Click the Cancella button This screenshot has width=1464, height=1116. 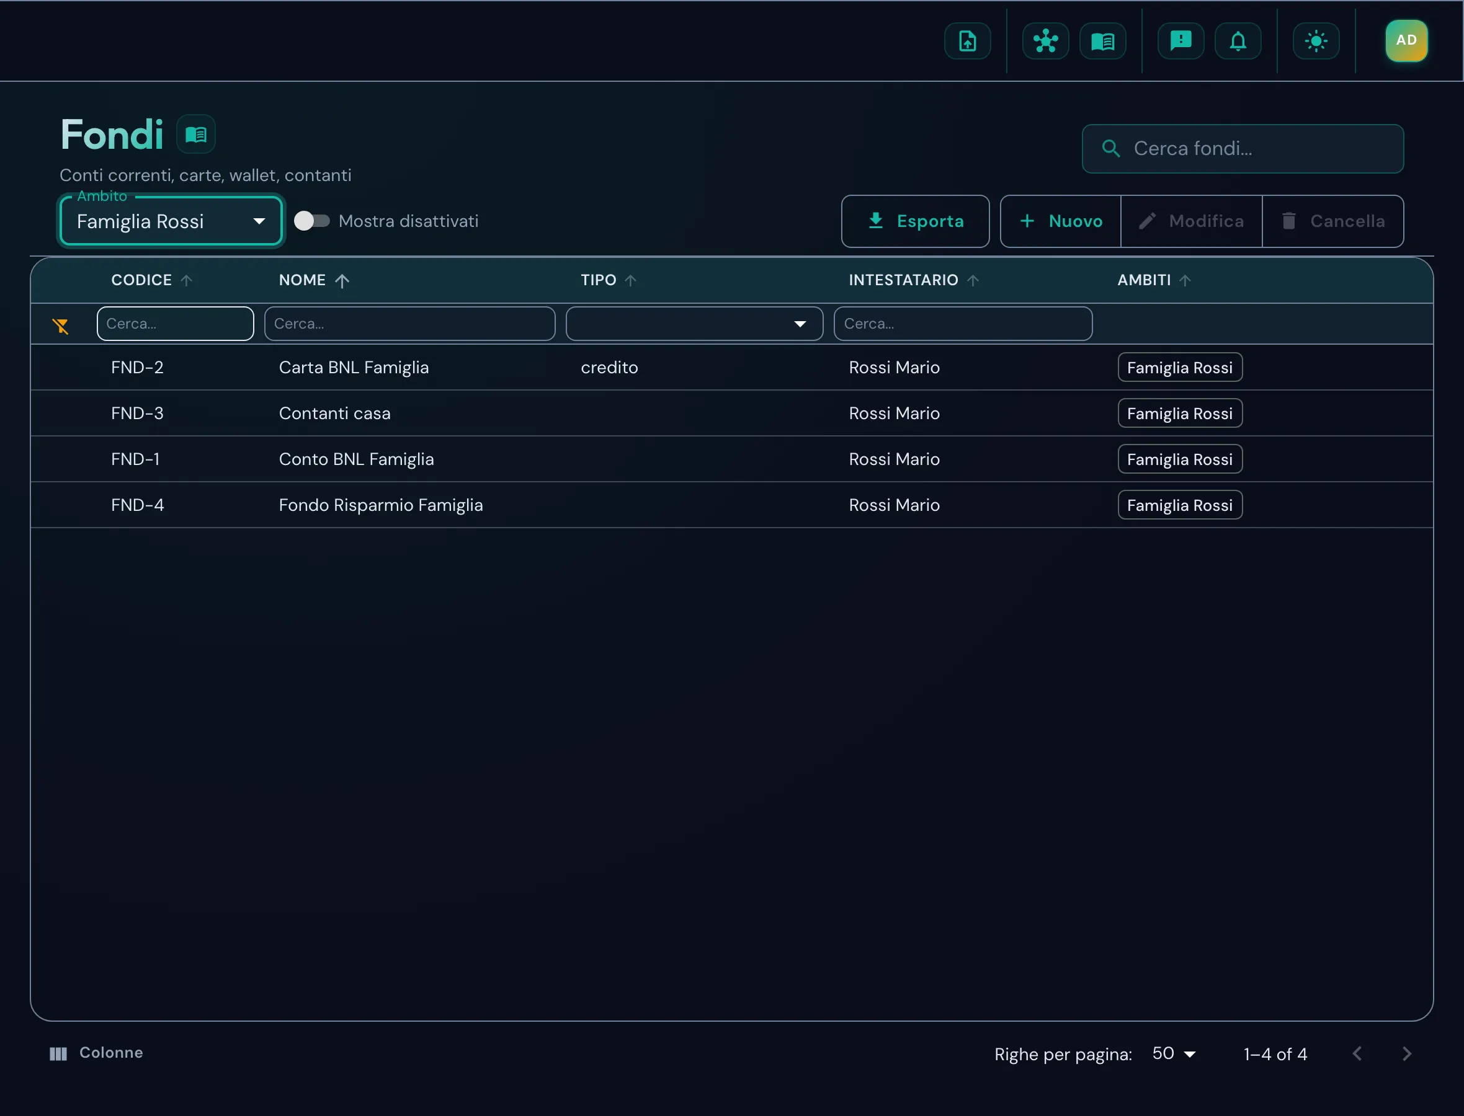(x=1333, y=221)
